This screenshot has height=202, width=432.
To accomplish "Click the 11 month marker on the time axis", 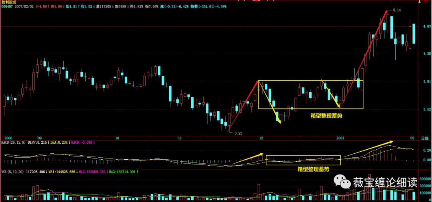I will tap(180, 138).
